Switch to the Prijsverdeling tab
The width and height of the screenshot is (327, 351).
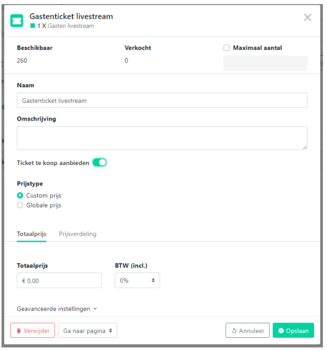78,234
